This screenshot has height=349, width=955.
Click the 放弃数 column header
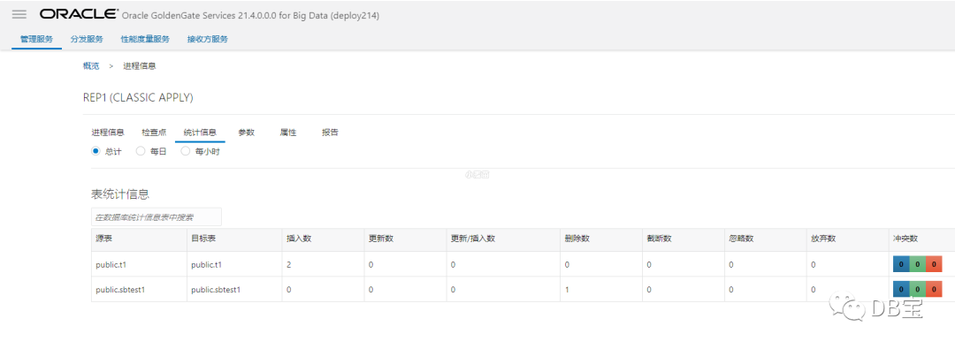click(847, 239)
